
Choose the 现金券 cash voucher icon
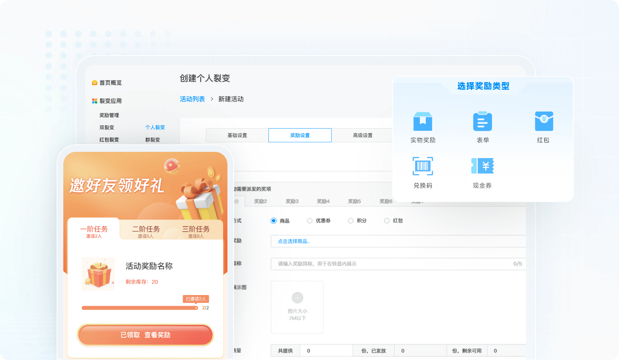[482, 166]
